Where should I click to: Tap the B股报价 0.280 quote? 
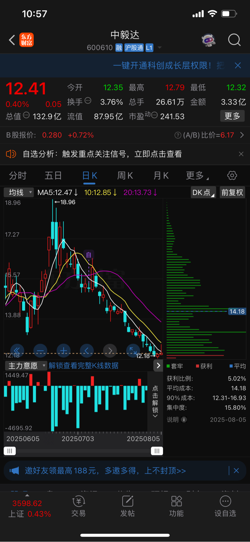click(52, 135)
